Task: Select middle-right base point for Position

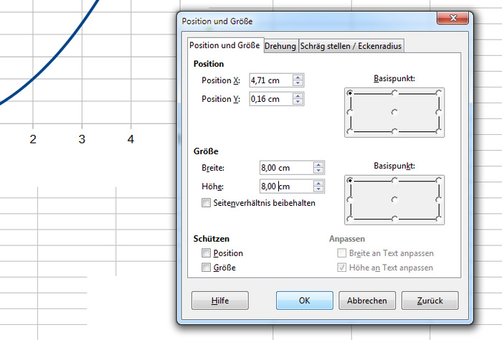Action: 439,113
